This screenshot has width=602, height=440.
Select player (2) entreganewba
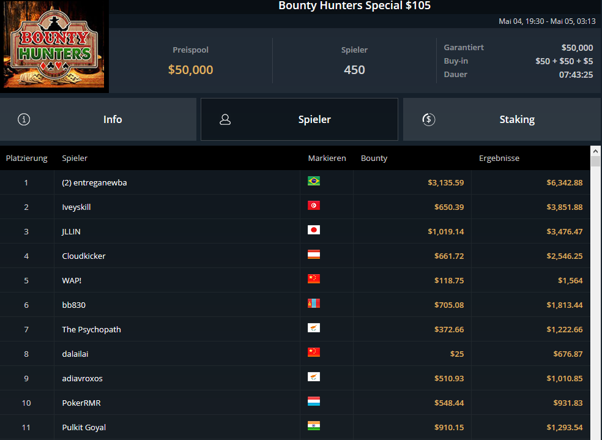point(94,183)
